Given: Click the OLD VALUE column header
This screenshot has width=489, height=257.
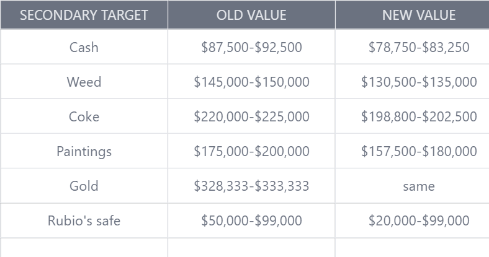Looking at the screenshot, I should pos(251,15).
